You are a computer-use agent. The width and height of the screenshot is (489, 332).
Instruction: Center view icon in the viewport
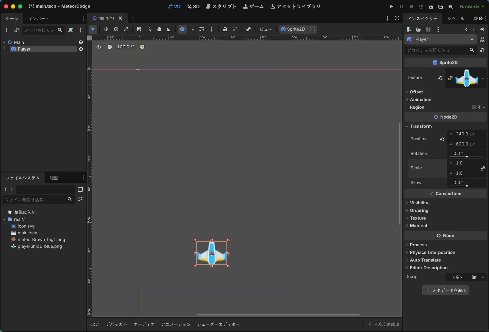point(99,47)
